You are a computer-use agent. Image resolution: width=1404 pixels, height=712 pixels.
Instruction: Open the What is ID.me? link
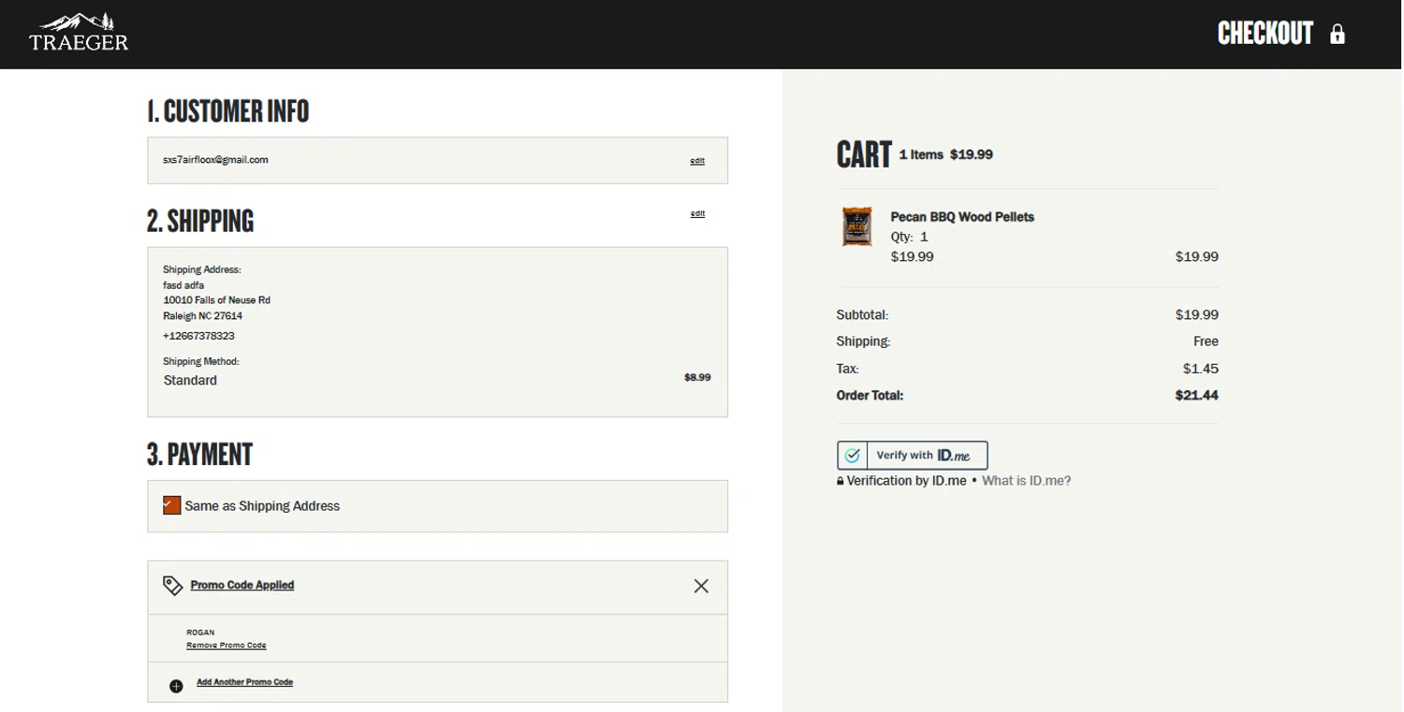tap(1026, 481)
